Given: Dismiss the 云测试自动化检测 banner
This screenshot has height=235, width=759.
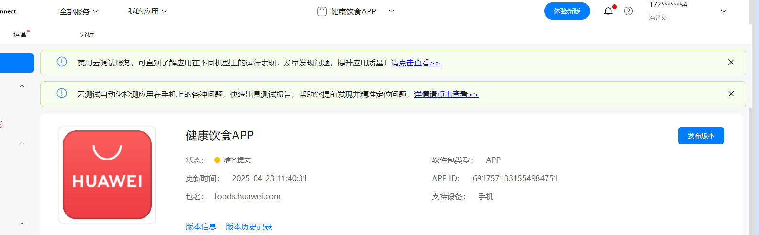Looking at the screenshot, I should point(731,94).
